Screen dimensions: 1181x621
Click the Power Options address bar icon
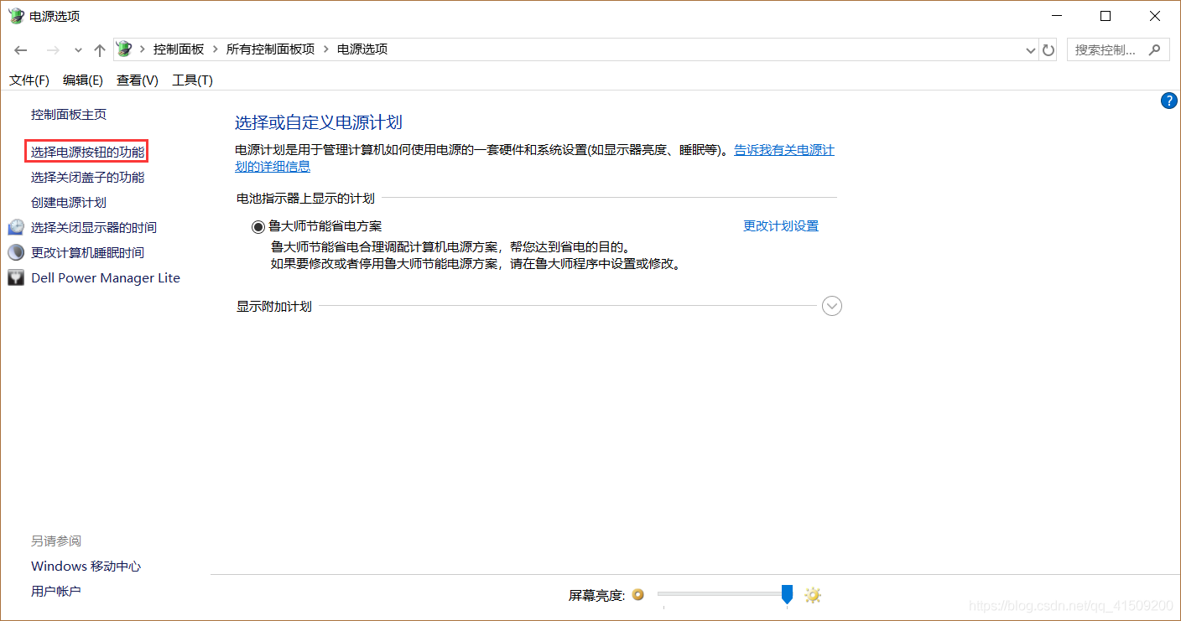pyautogui.click(x=124, y=49)
